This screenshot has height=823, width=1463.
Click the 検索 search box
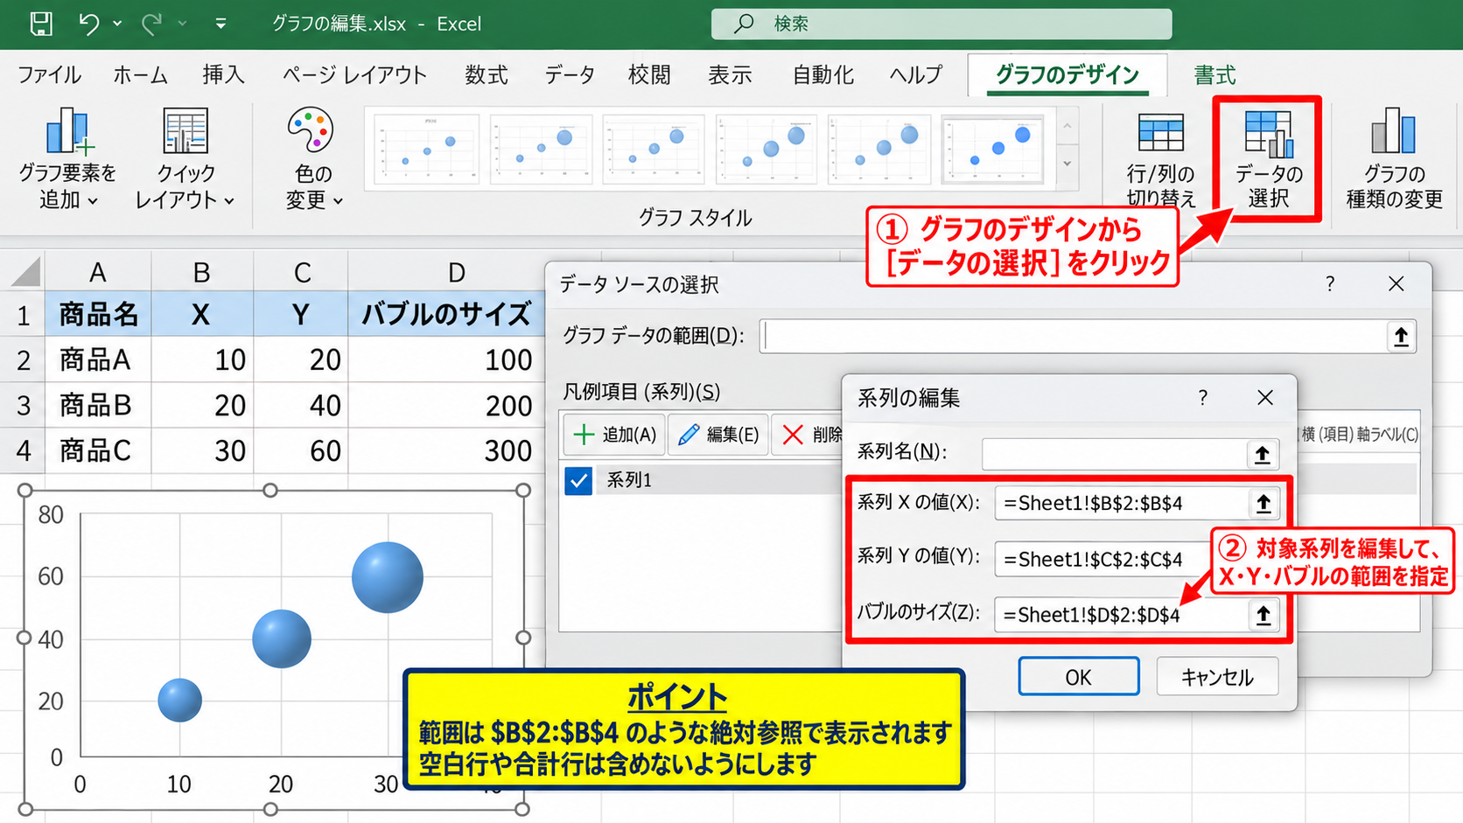click(941, 24)
